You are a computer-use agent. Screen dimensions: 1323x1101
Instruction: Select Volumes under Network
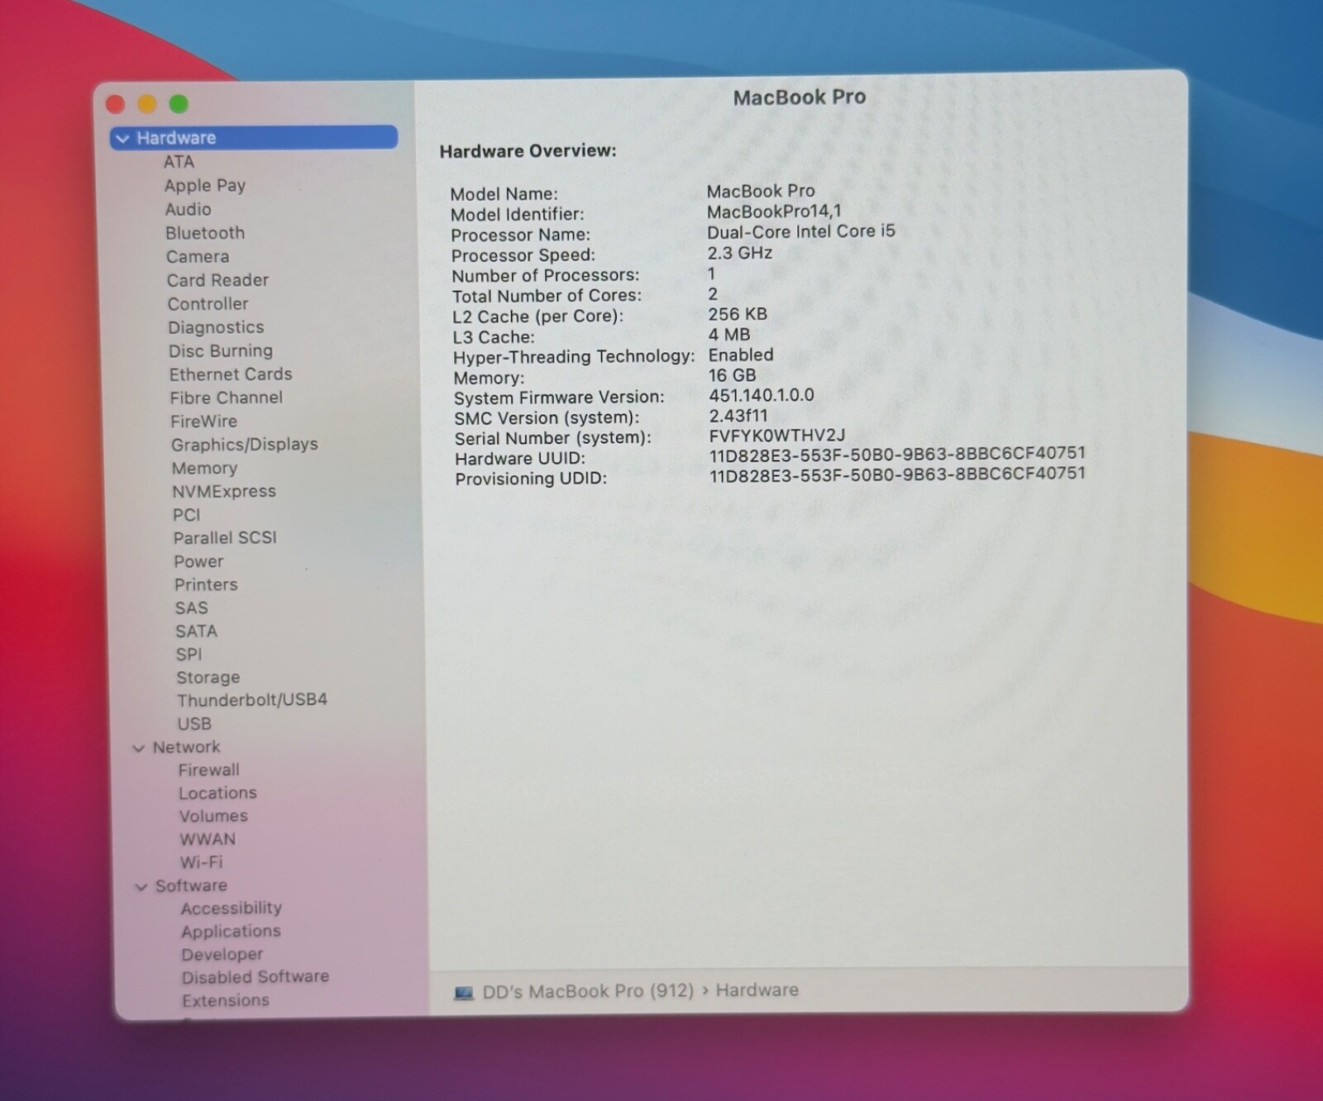point(213,817)
